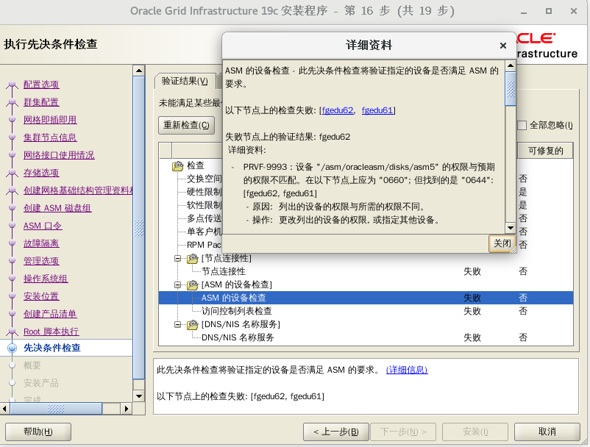Click the vertical scrollbar thumb of the step list

click(x=139, y=228)
